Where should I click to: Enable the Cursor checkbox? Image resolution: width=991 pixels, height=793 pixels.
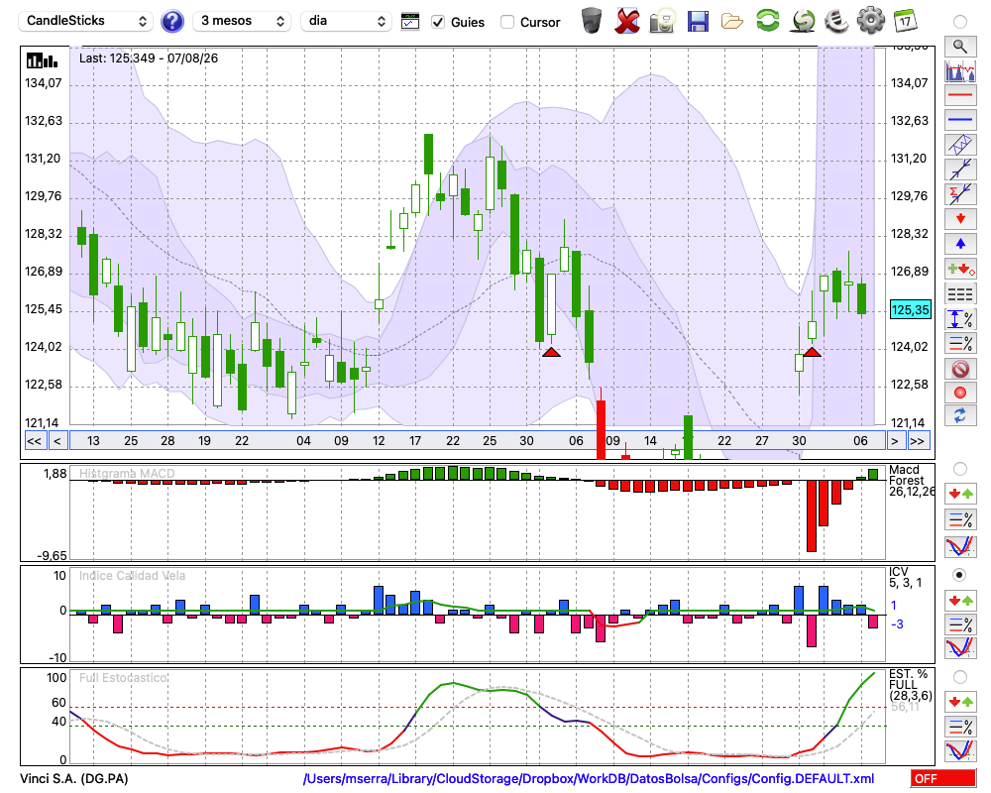[x=506, y=22]
